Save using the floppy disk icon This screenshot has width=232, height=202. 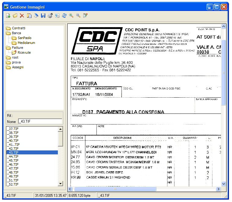43,16
